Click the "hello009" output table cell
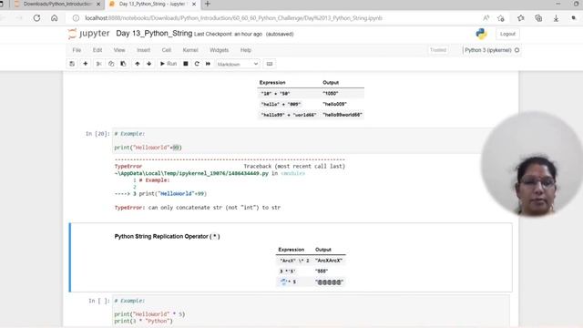 tap(334, 104)
